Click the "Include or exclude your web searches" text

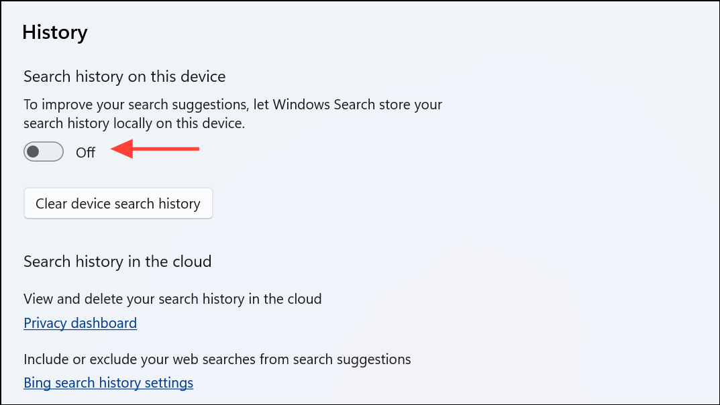click(x=217, y=359)
